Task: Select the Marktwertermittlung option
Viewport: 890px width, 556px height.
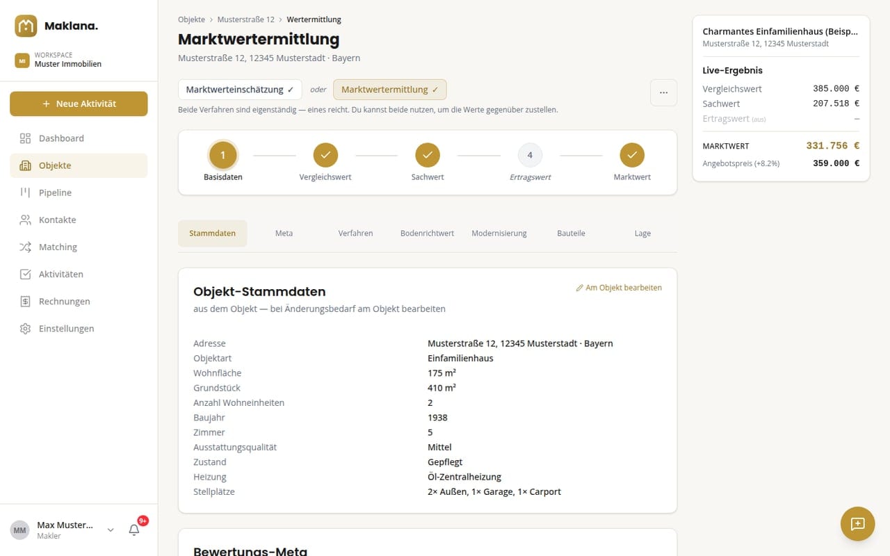Action: pyautogui.click(x=390, y=90)
